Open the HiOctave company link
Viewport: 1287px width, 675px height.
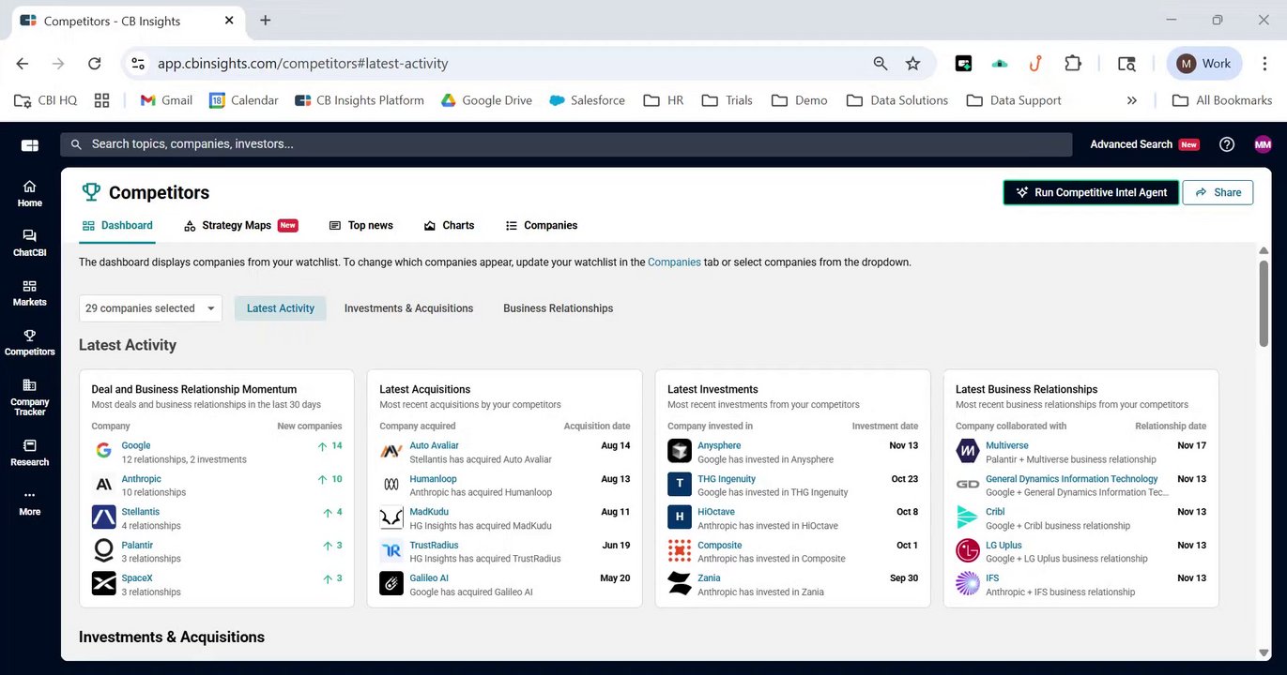716,512
